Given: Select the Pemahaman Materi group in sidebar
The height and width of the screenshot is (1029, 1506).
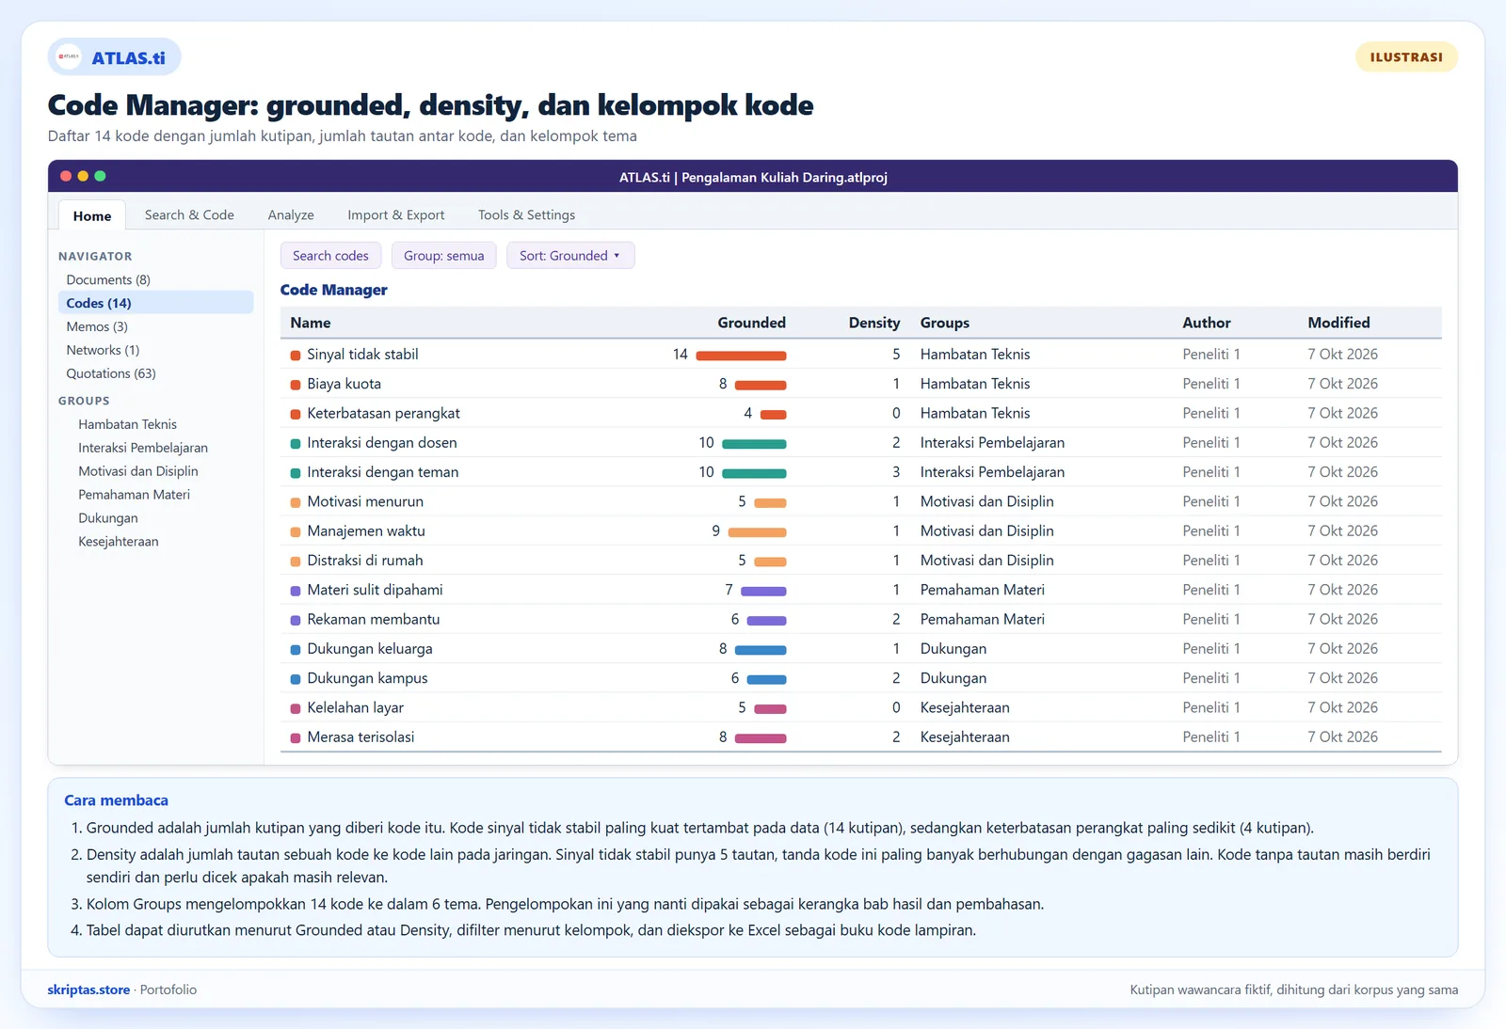Looking at the screenshot, I should (134, 495).
